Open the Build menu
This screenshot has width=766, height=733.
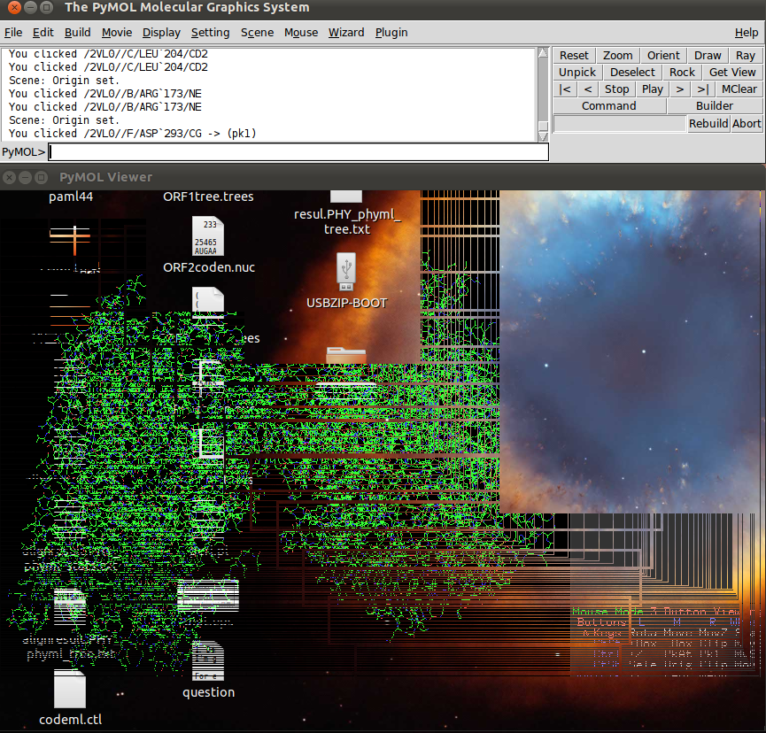point(78,33)
